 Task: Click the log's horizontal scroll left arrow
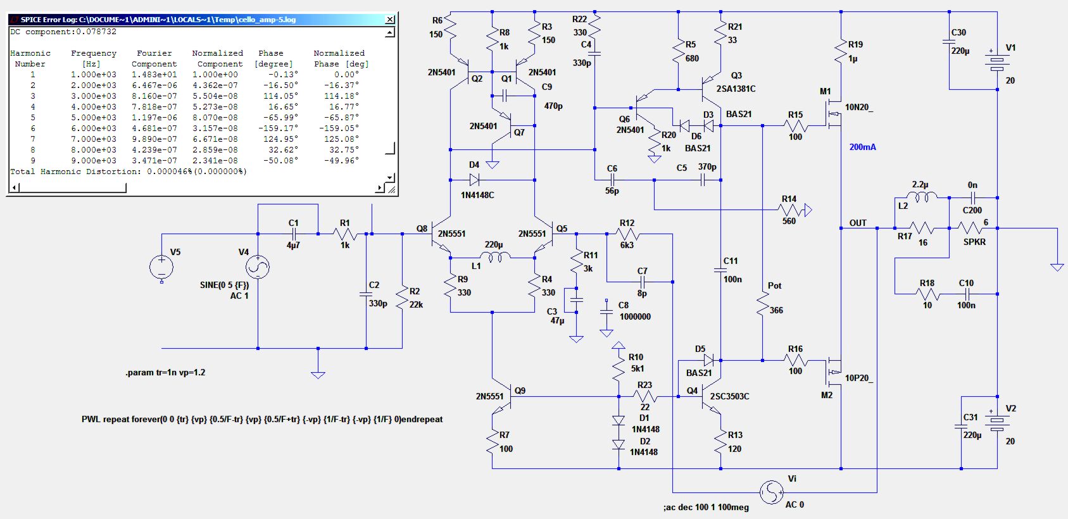[x=14, y=187]
